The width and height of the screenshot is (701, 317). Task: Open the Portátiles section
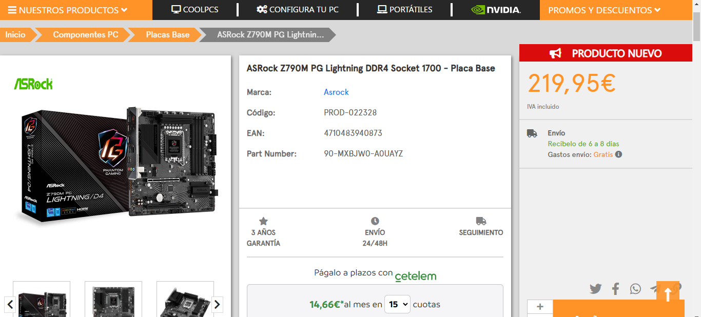click(404, 10)
